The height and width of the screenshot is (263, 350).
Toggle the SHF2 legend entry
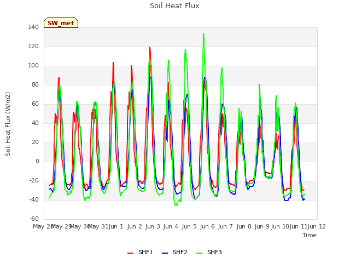[x=174, y=252]
